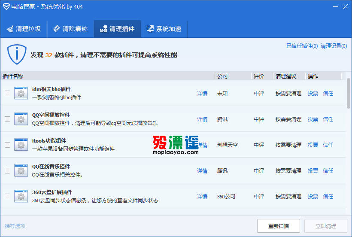
Task: Switch to the 清理垃圾 tab
Action: 24,29
